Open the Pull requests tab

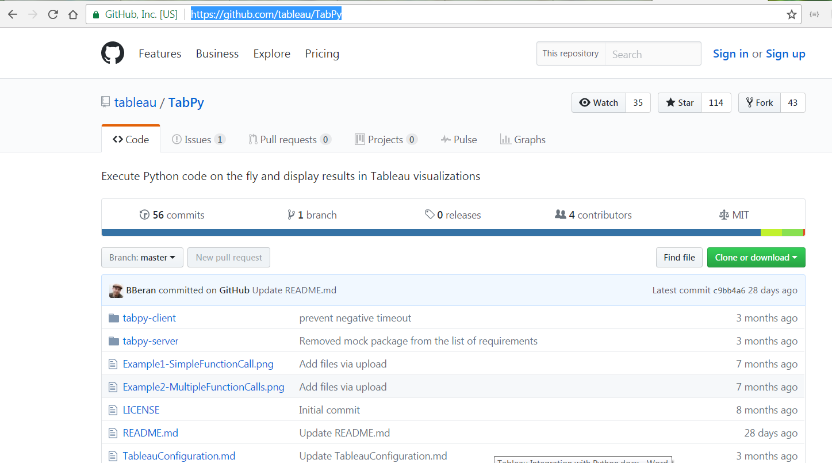290,139
